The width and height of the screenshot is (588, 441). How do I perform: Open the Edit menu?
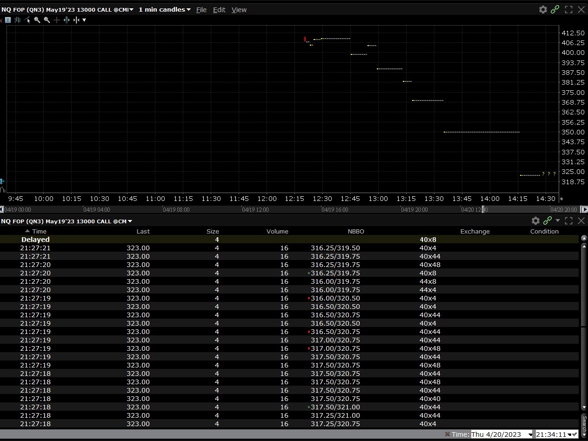(219, 10)
